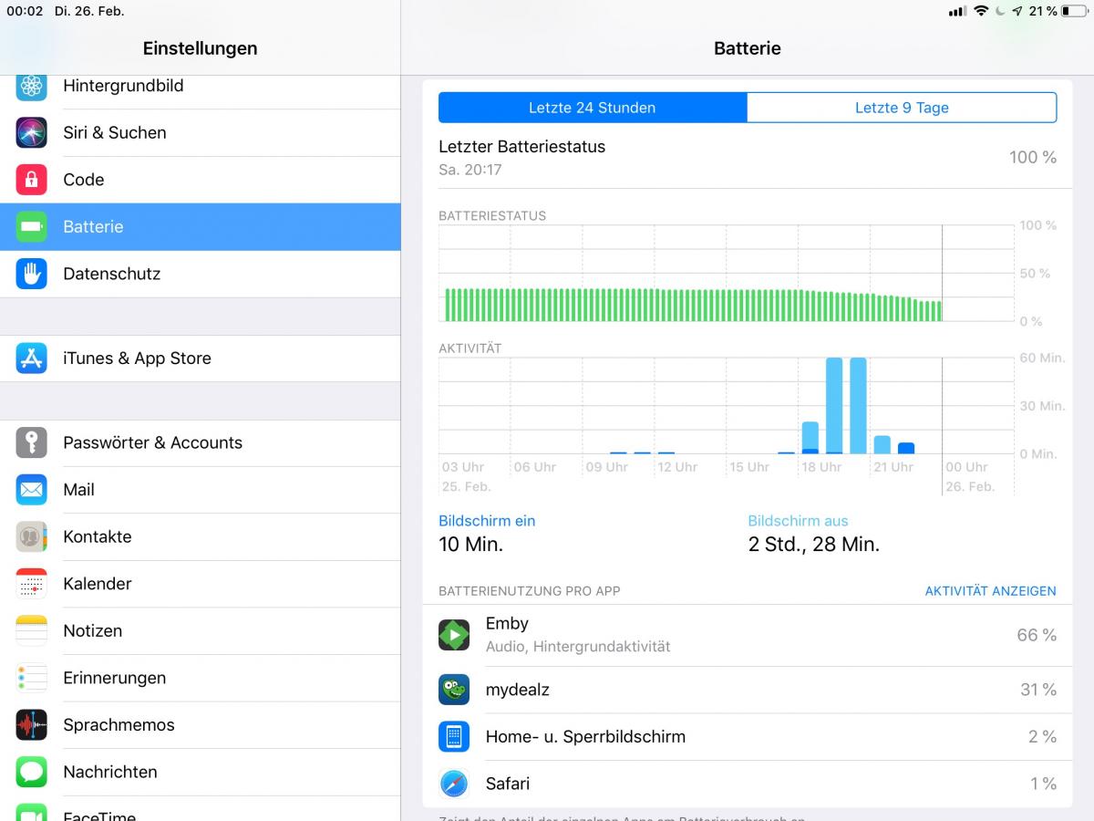Tap the Safari compass icon
The image size is (1094, 821).
(x=453, y=784)
